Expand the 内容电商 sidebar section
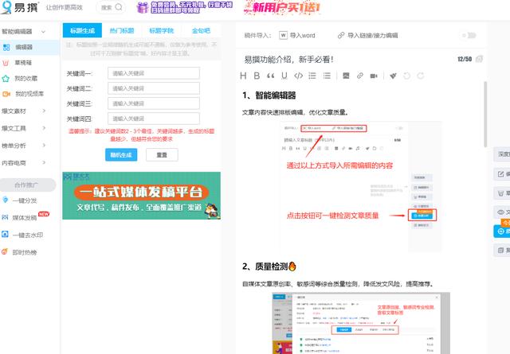This screenshot has height=354, width=510. click(44, 162)
